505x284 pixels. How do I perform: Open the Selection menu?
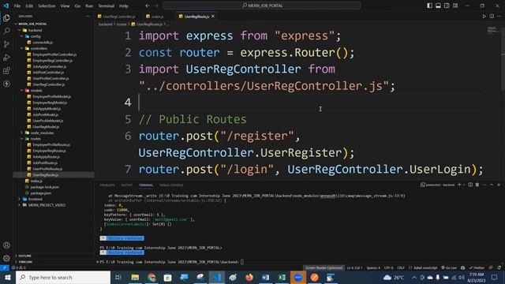(x=47, y=6)
